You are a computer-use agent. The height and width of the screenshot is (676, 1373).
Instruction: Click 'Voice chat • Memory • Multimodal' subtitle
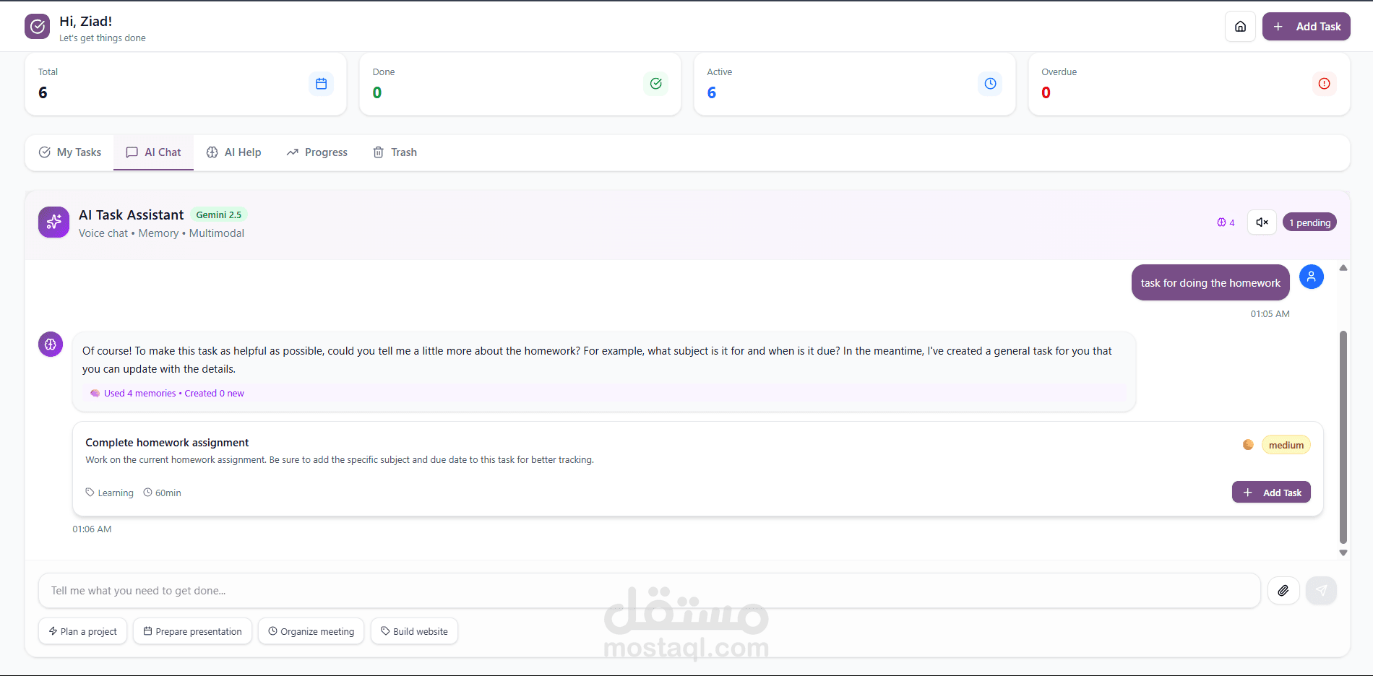coord(161,233)
